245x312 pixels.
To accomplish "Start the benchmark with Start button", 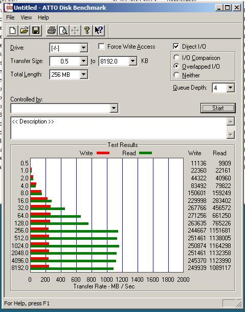I will coord(218,108).
